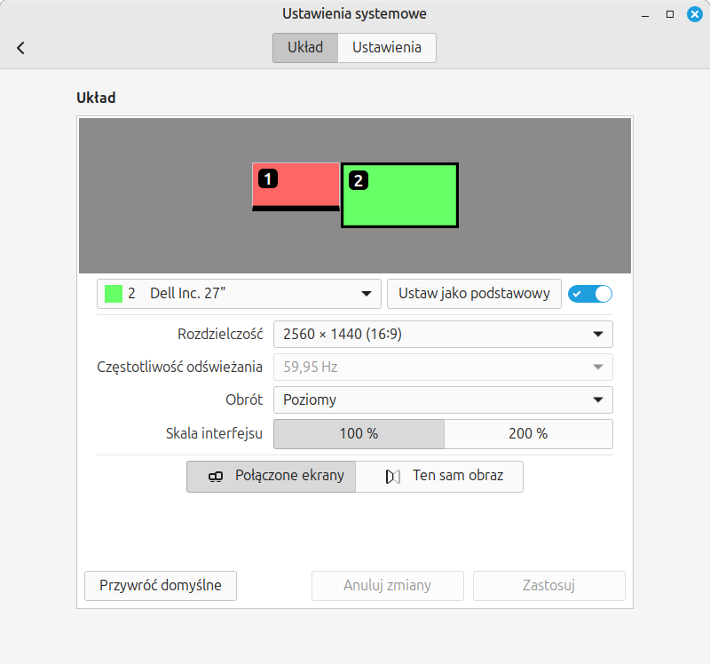Select the red monitor 1 in layout
The width and height of the screenshot is (710, 664).
296,186
